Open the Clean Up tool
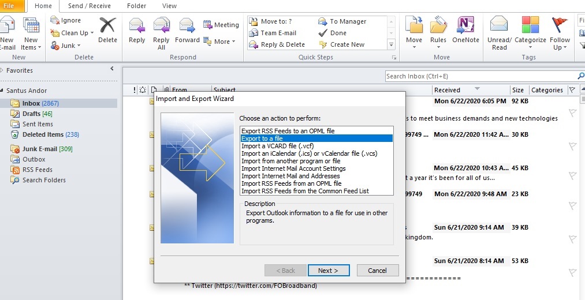The height and width of the screenshot is (300, 585). tap(72, 33)
